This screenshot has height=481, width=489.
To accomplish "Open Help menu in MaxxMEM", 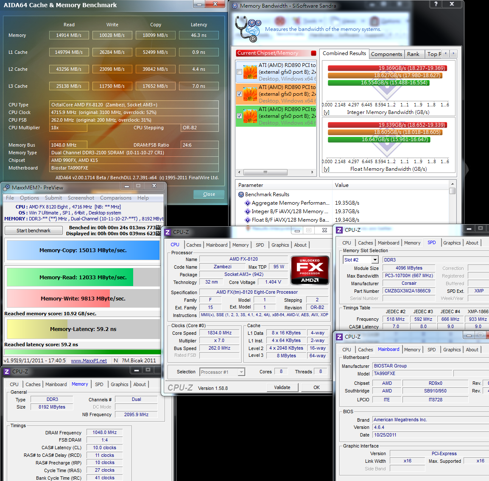I will point(143,198).
